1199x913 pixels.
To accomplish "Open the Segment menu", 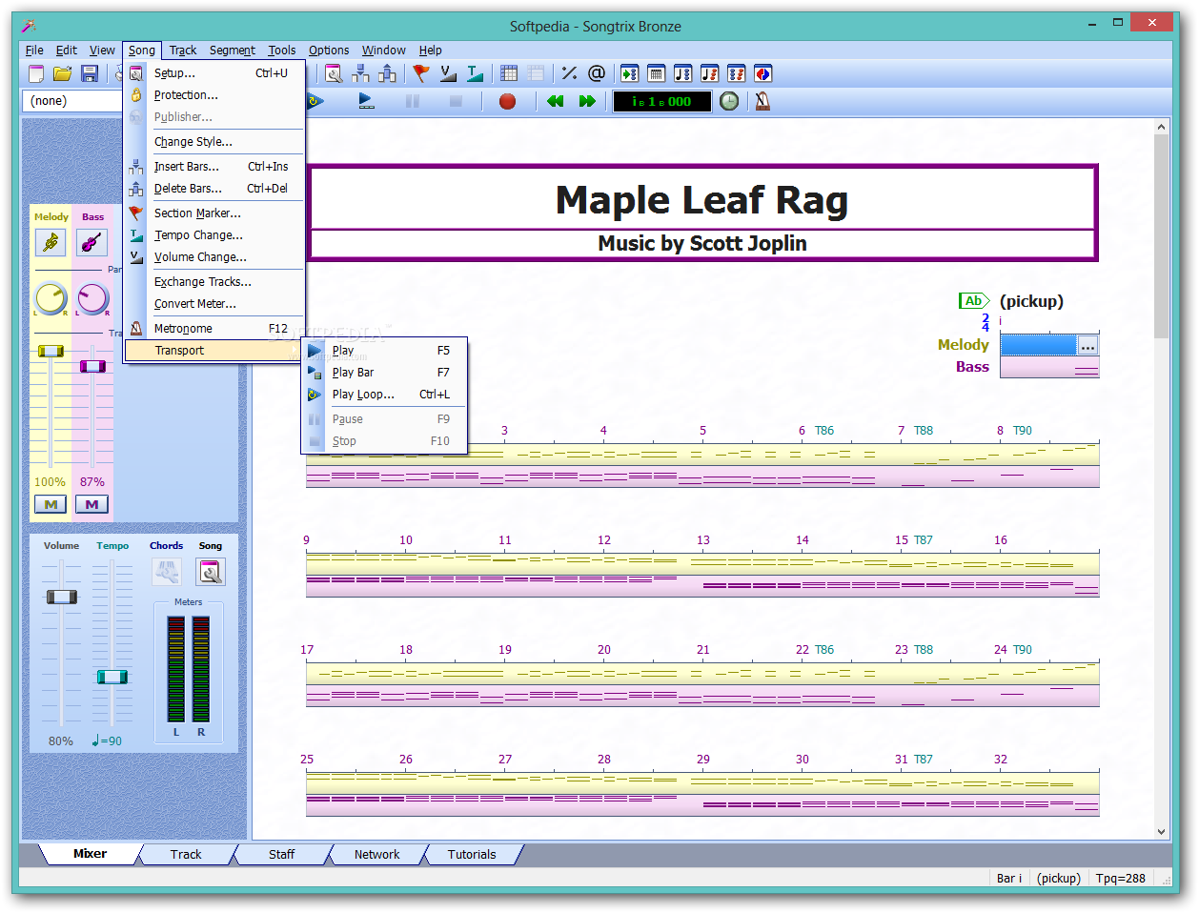I will click(x=233, y=51).
